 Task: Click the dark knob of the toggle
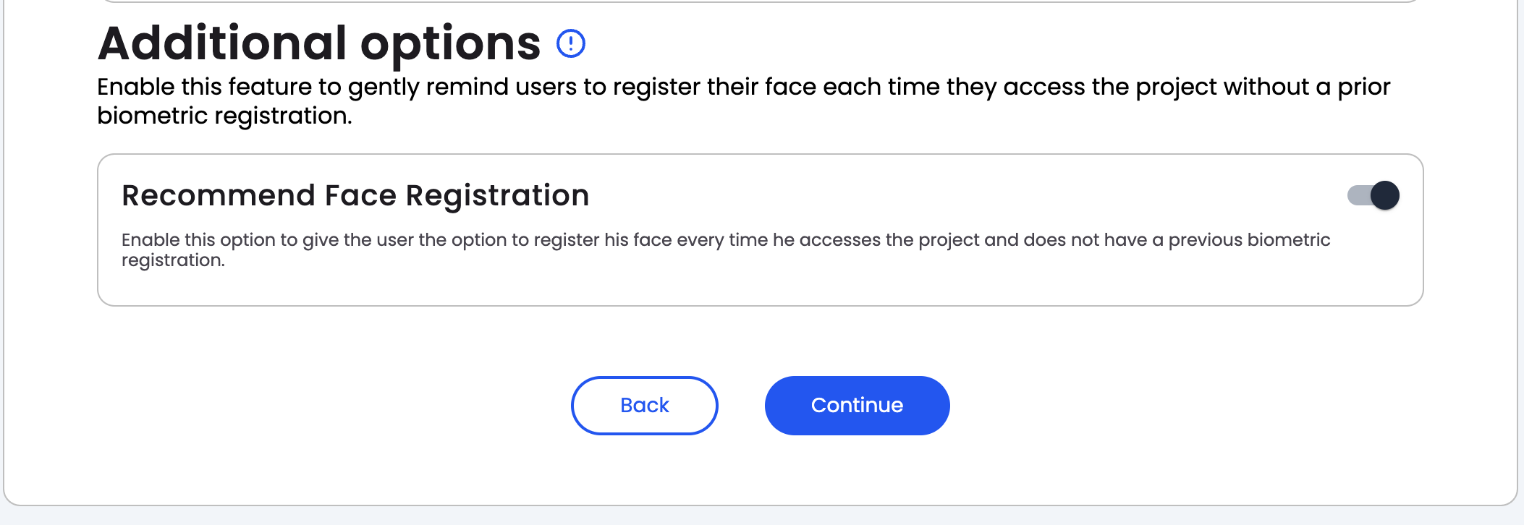point(1385,195)
